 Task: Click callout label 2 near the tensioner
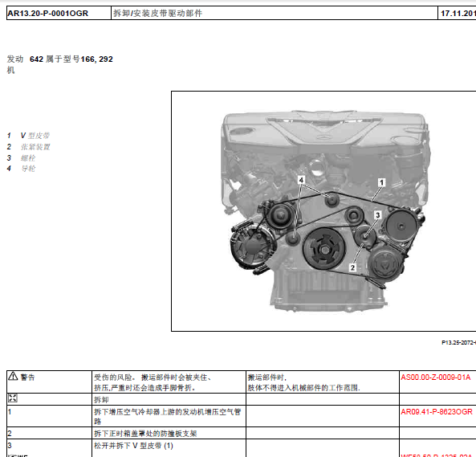coord(352,267)
